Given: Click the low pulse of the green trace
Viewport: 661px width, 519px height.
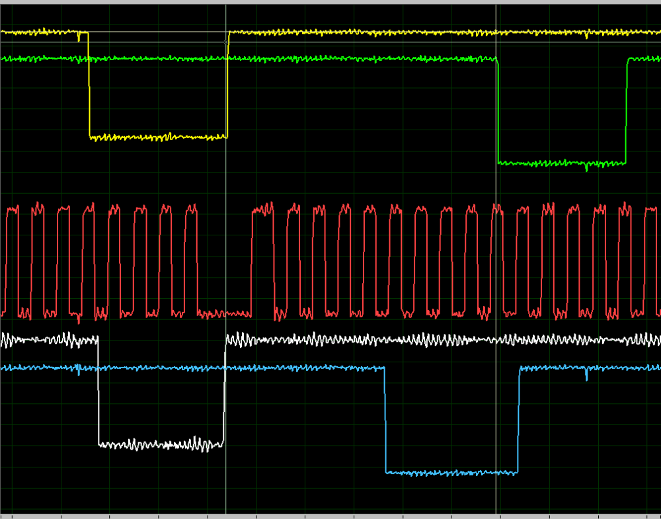Looking at the screenshot, I should (562, 163).
